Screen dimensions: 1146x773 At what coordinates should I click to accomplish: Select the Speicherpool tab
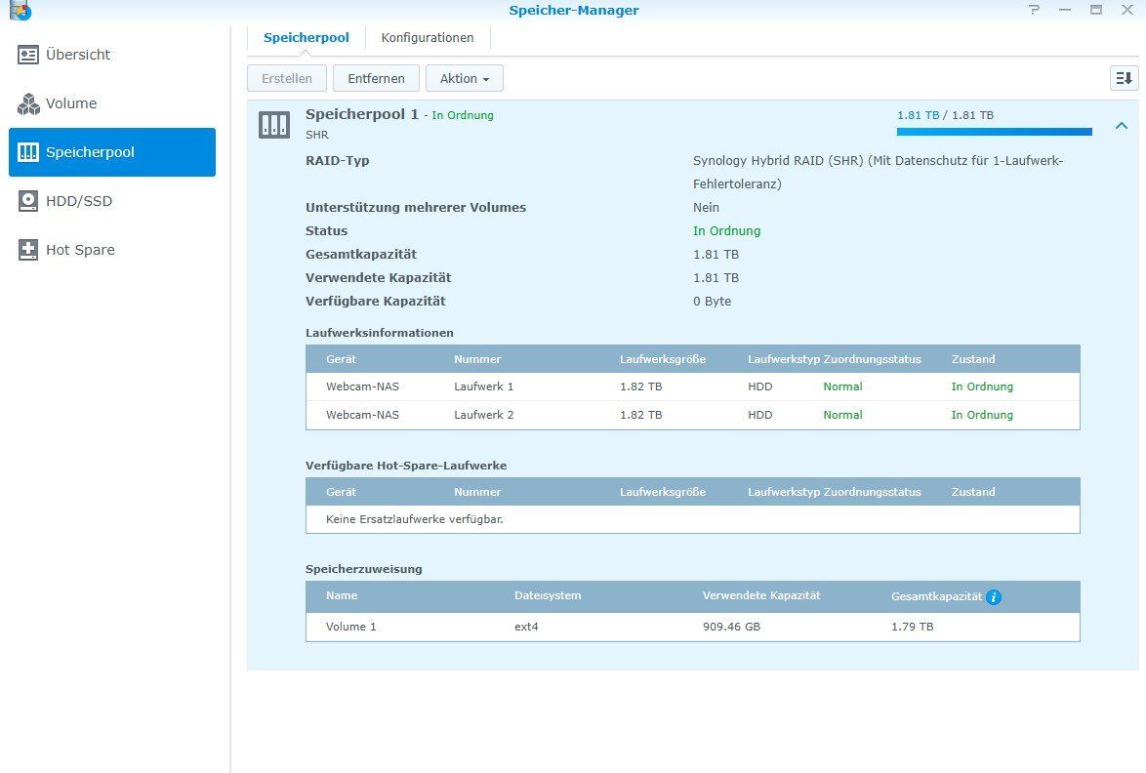(x=307, y=37)
